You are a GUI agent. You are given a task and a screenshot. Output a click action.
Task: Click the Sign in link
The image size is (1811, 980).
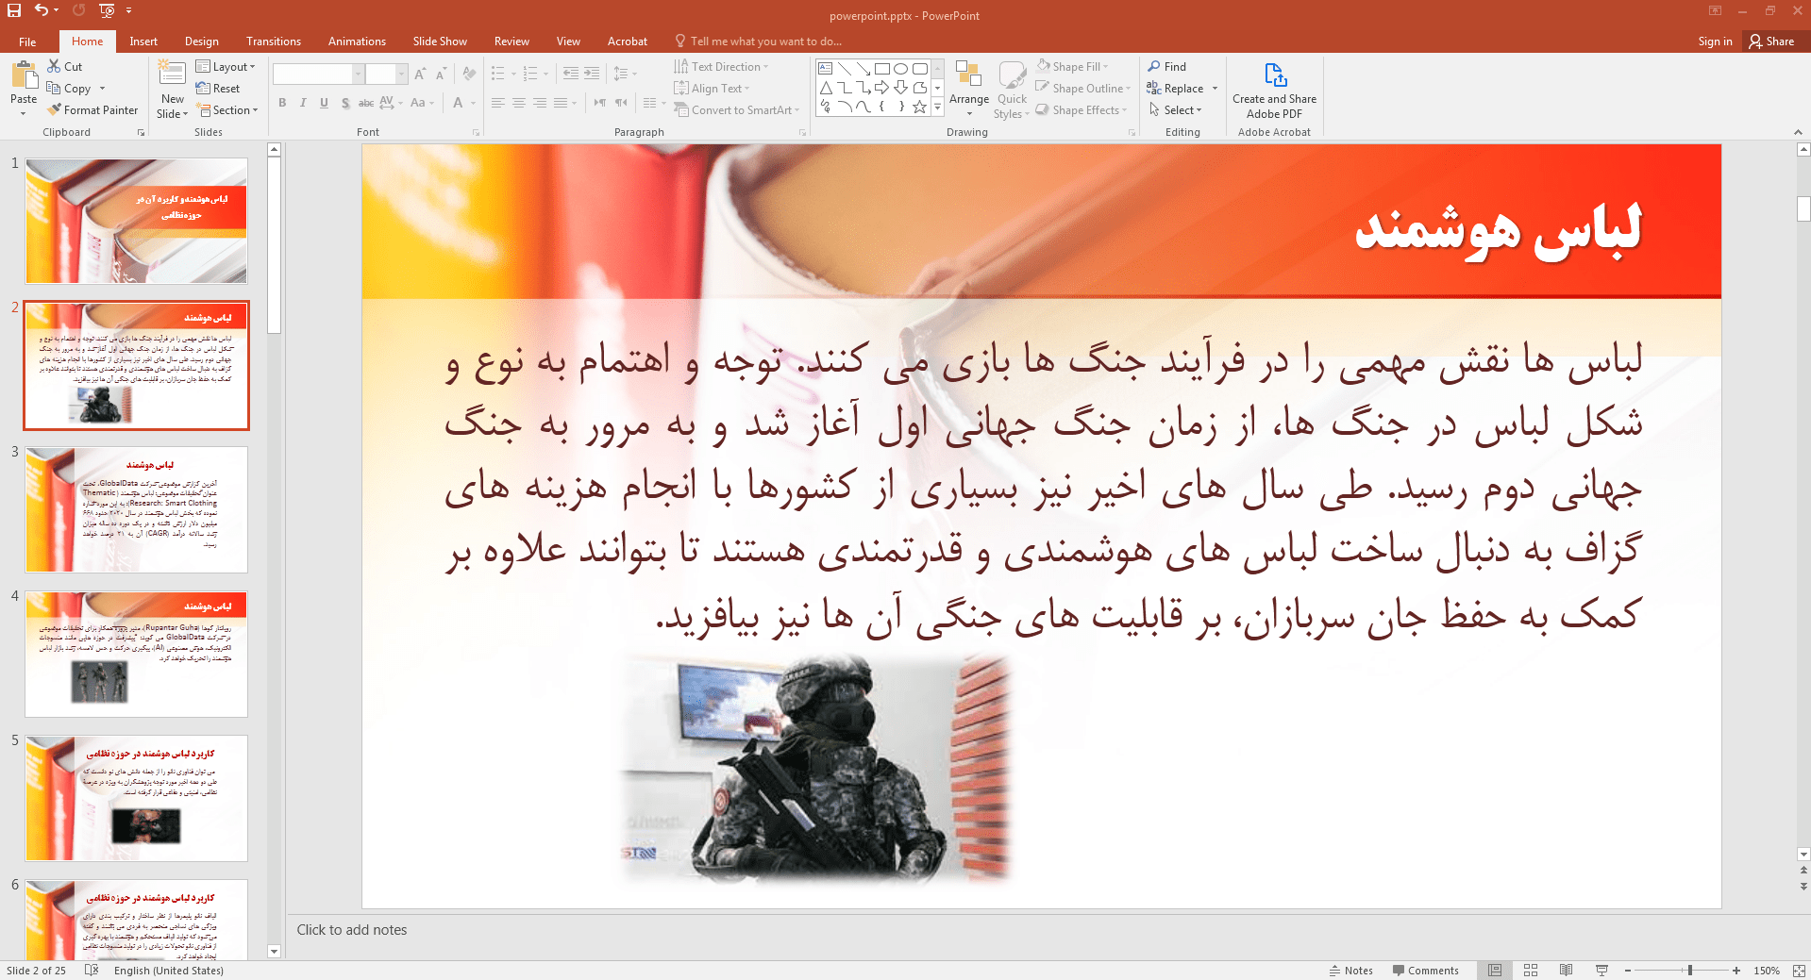[1715, 42]
